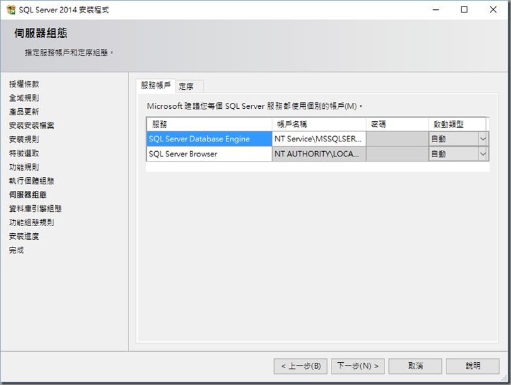Click the 密碼 column header
The width and height of the screenshot is (511, 385).
point(397,124)
